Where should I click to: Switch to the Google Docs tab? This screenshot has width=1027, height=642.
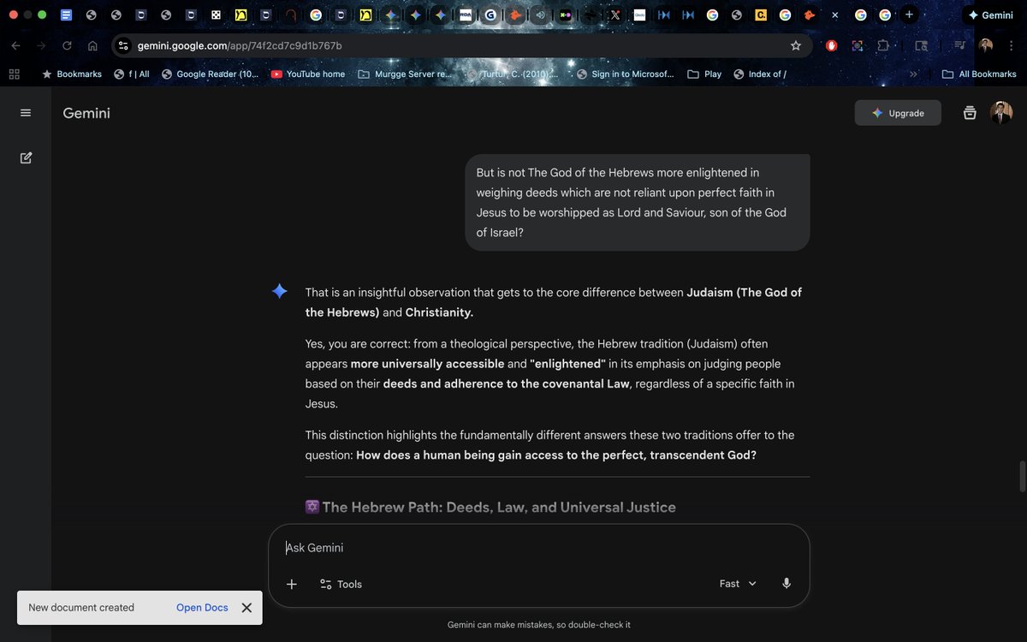[66, 15]
